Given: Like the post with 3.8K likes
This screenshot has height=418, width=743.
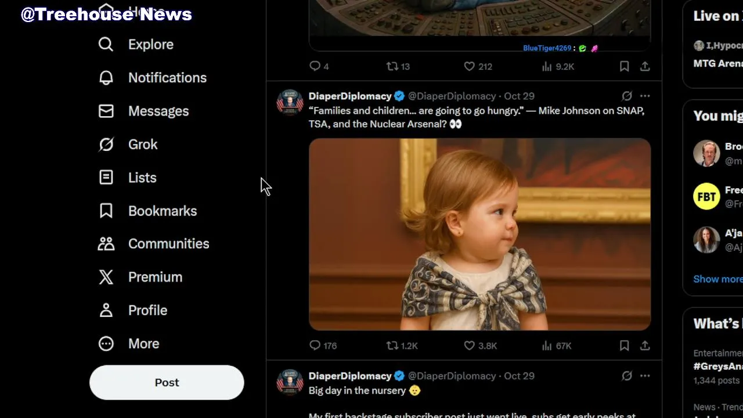Looking at the screenshot, I should (x=470, y=345).
